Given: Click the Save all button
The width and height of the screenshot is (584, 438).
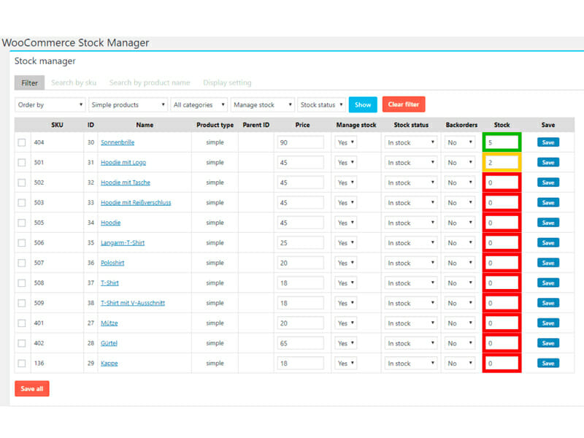Looking at the screenshot, I should (32, 389).
